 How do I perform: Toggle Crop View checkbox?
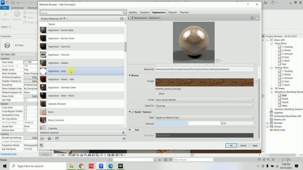click(25, 108)
